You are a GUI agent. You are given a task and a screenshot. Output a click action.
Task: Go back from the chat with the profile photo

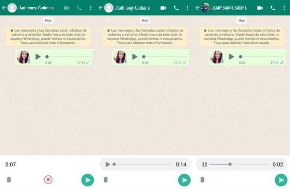[x=197, y=8]
